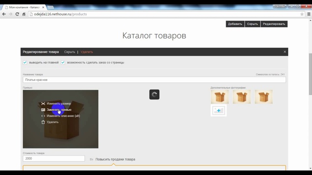This screenshot has width=312, height=175.
Task: Click the top Скрыть button
Action: pyautogui.click(x=253, y=24)
